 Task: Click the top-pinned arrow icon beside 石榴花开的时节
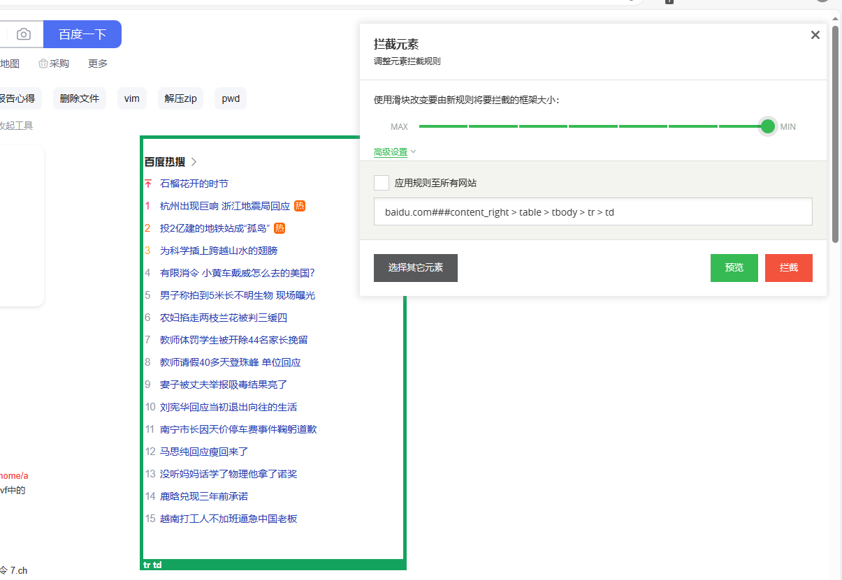click(x=148, y=184)
